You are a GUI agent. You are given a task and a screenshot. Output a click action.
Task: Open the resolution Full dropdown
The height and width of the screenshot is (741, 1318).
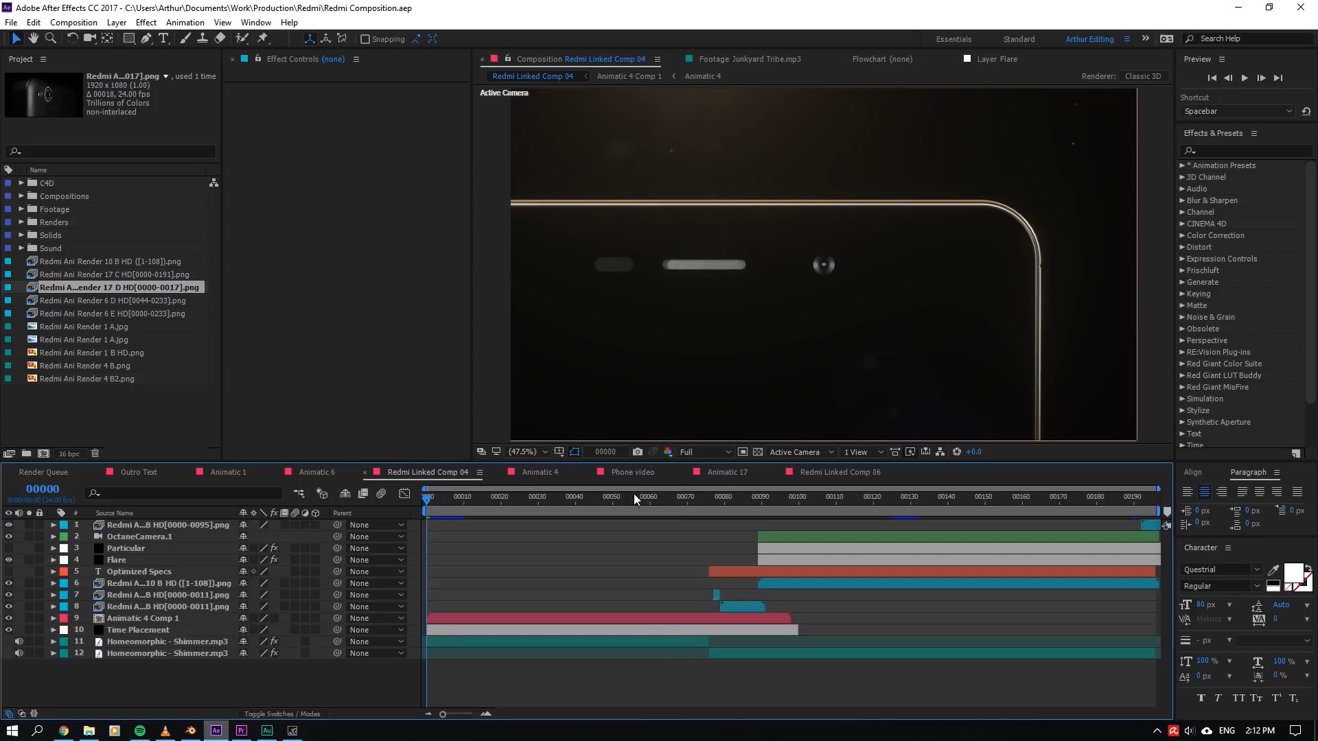click(x=704, y=452)
